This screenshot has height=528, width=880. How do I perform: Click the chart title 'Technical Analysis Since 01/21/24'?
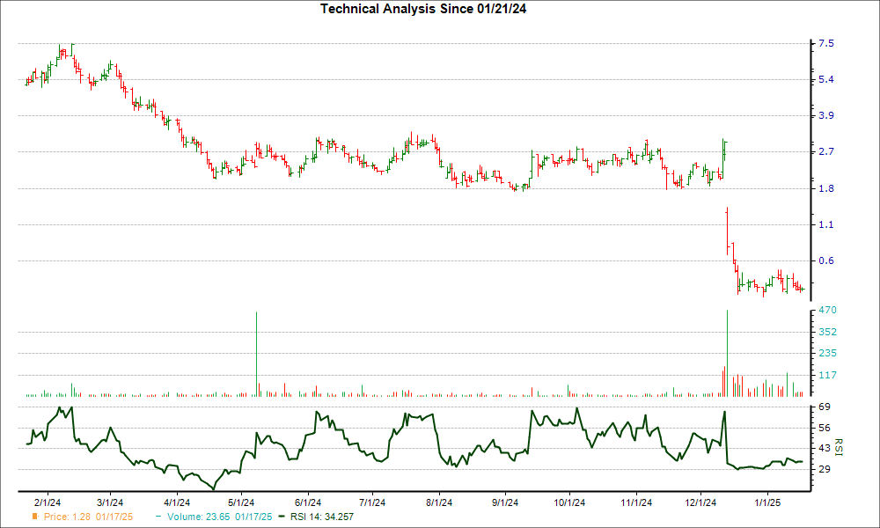(423, 9)
